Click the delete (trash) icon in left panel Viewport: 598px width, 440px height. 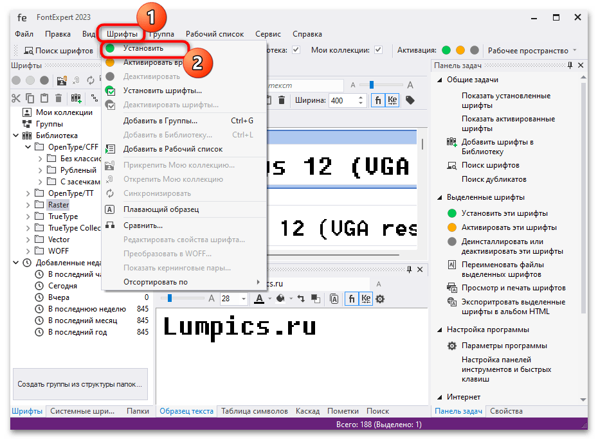(57, 98)
